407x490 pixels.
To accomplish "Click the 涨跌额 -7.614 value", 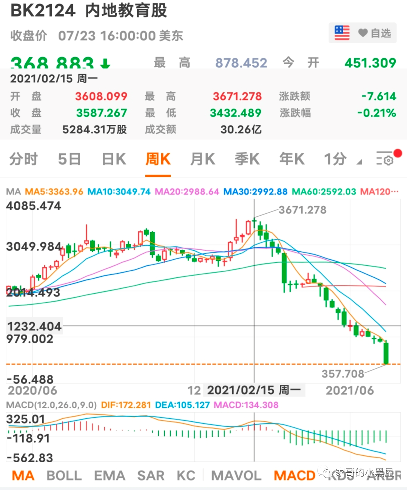I will [379, 96].
